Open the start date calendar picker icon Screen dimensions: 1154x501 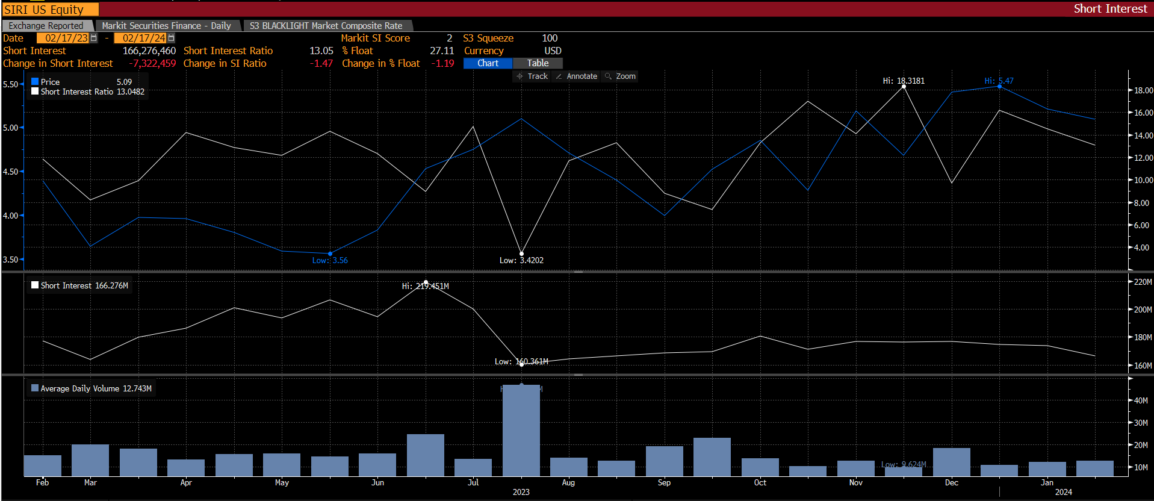[93, 38]
